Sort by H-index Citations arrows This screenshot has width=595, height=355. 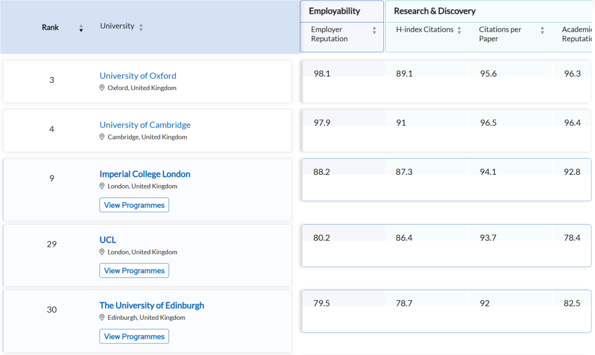click(x=459, y=30)
